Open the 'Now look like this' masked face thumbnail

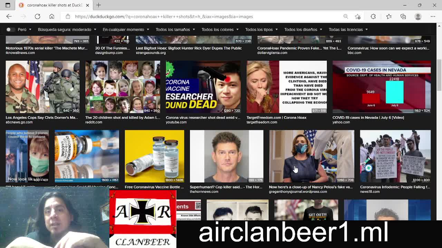tap(27, 156)
